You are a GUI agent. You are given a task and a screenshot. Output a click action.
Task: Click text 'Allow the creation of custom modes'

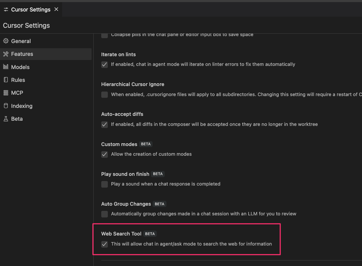[x=151, y=154]
